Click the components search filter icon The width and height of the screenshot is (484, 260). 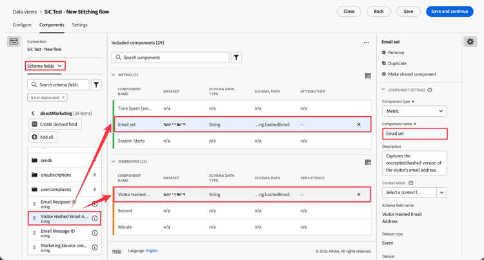pos(236,57)
